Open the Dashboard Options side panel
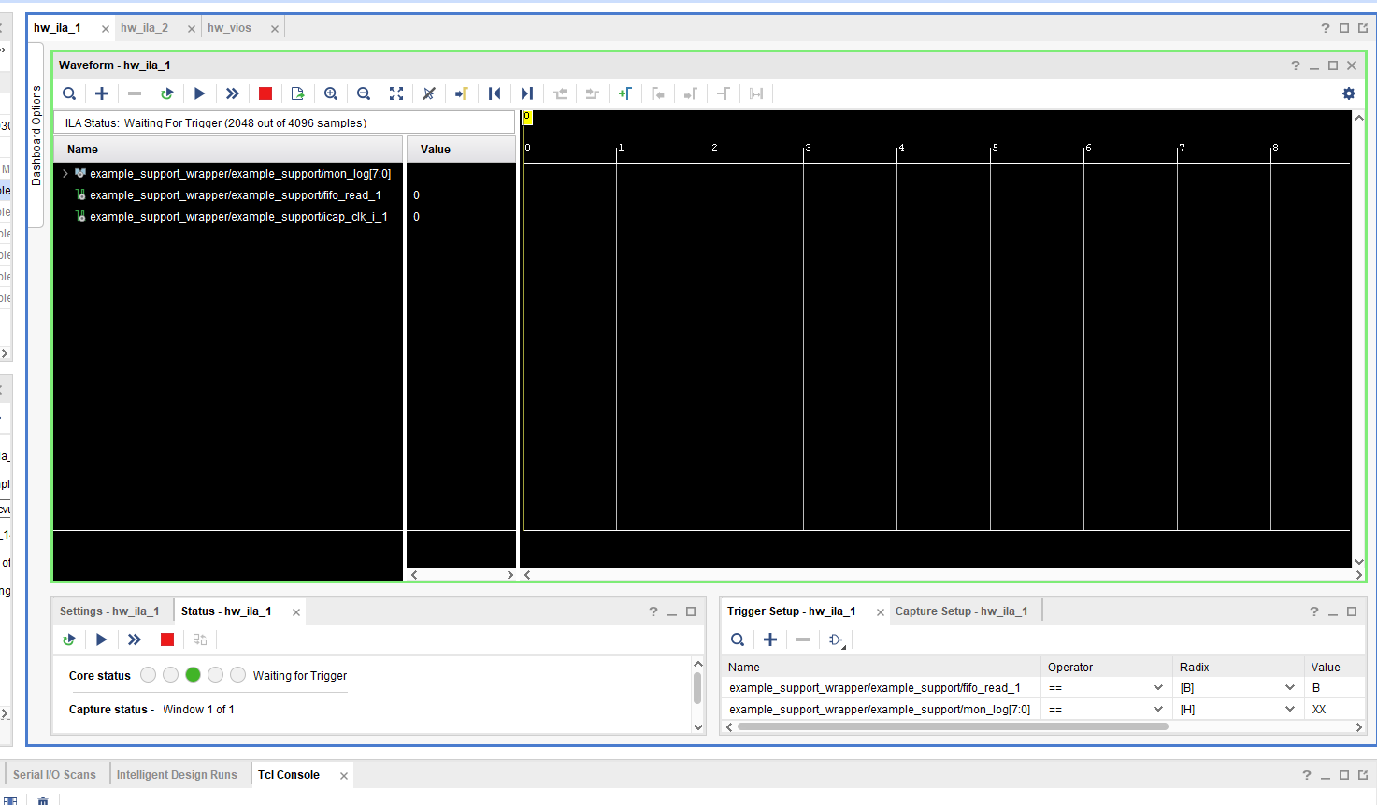The image size is (1377, 805). point(36,136)
